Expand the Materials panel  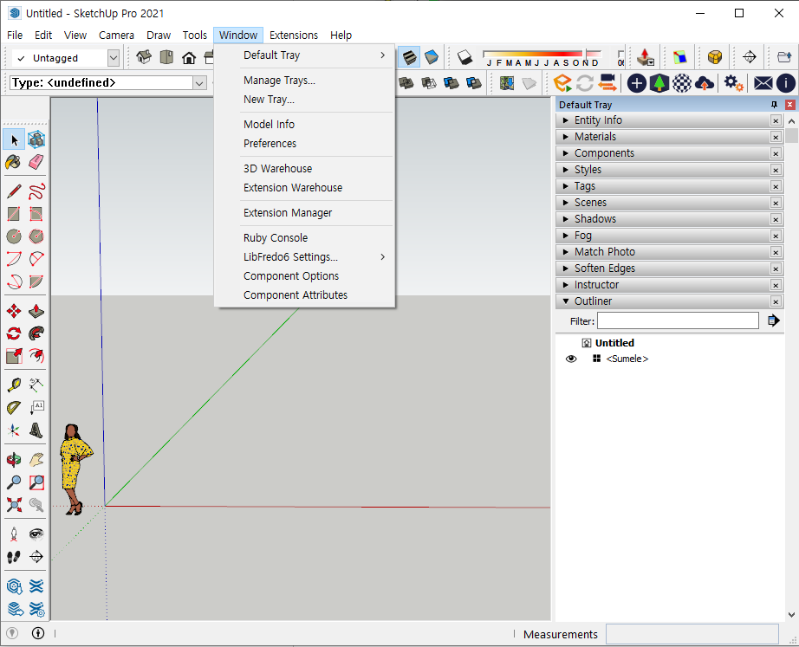(x=566, y=137)
